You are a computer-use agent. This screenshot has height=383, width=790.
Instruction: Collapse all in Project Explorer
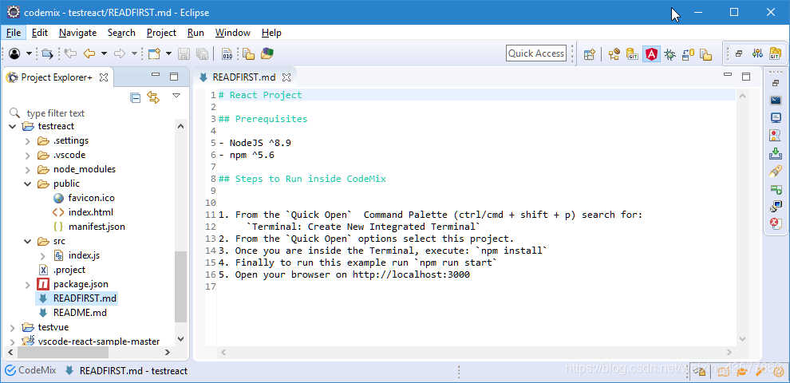pyautogui.click(x=135, y=97)
